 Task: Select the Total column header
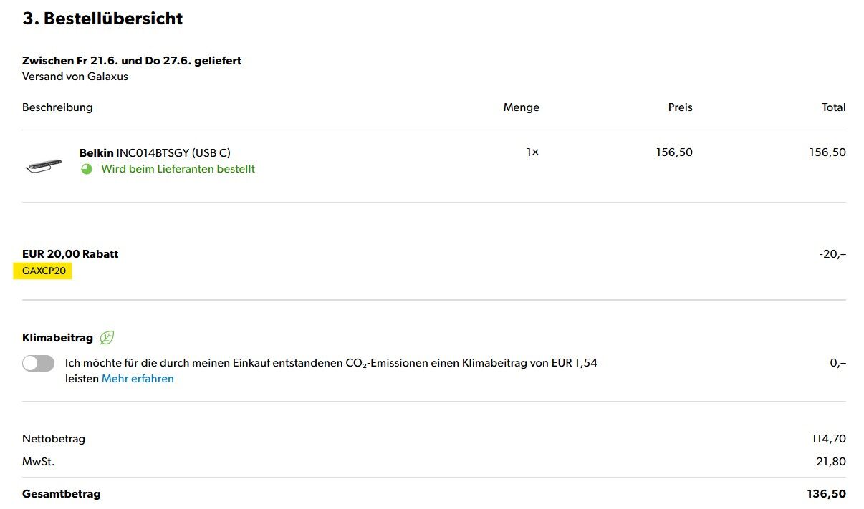833,107
